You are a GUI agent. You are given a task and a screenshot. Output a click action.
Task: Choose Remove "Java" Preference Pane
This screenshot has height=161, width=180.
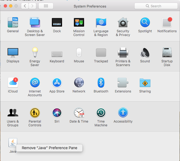click(x=49, y=148)
